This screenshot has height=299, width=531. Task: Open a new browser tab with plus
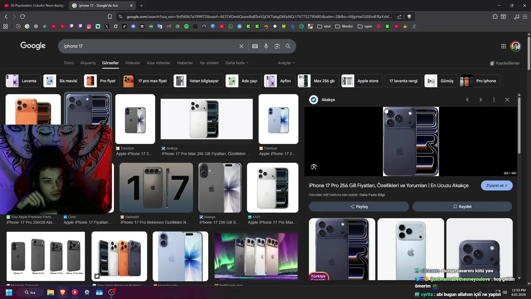pos(141,5)
